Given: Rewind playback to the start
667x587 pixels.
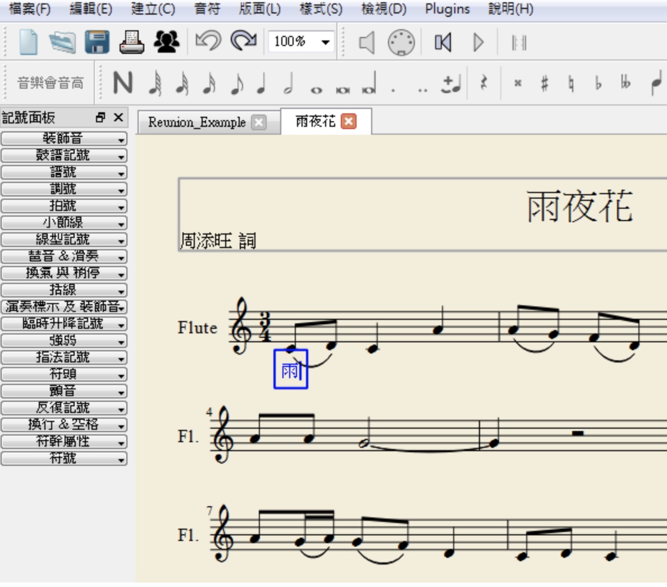Looking at the screenshot, I should coord(443,43).
